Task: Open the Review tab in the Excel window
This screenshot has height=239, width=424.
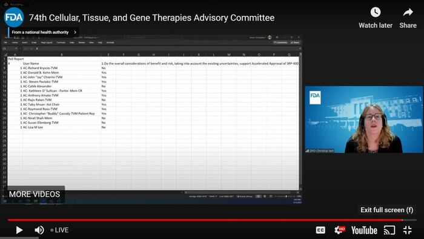Action: 82,42
